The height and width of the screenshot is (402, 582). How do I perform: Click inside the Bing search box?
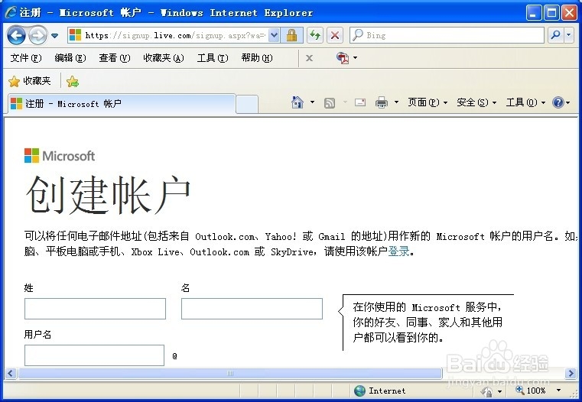coord(447,36)
